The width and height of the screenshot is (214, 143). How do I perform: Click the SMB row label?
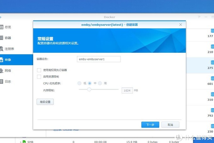click(x=30, y=142)
